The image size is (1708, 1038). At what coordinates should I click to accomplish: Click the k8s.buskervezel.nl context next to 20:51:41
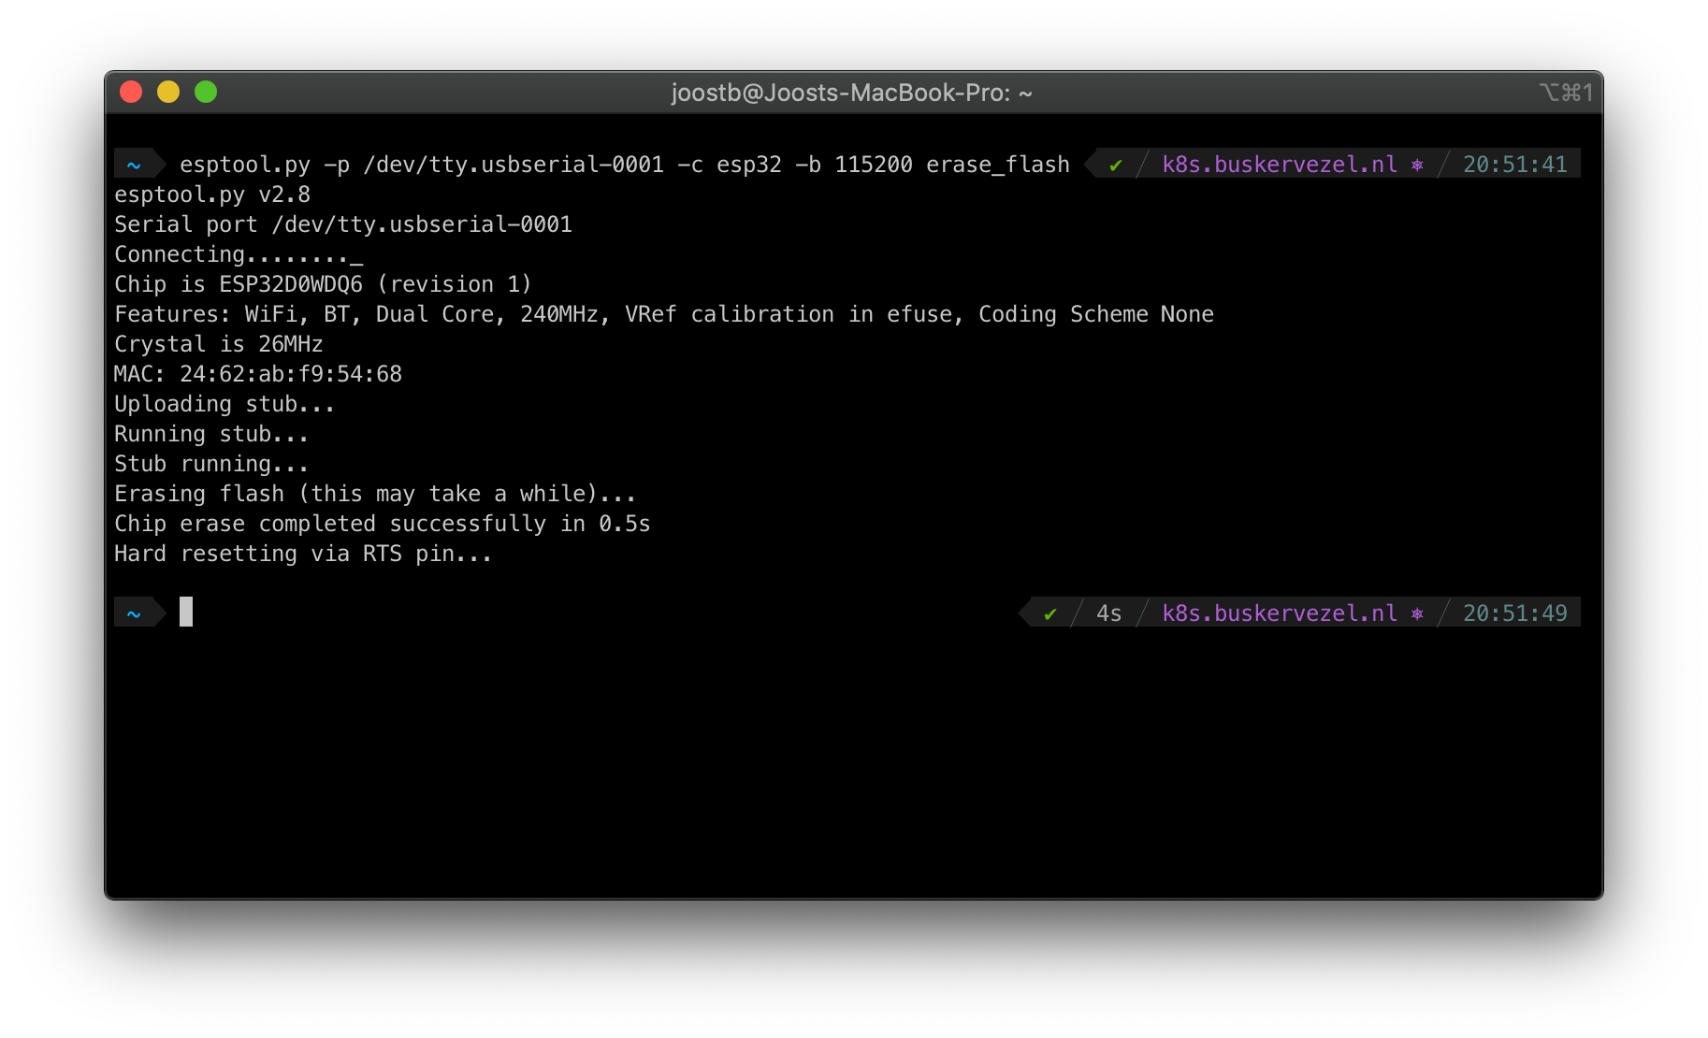(x=1280, y=165)
